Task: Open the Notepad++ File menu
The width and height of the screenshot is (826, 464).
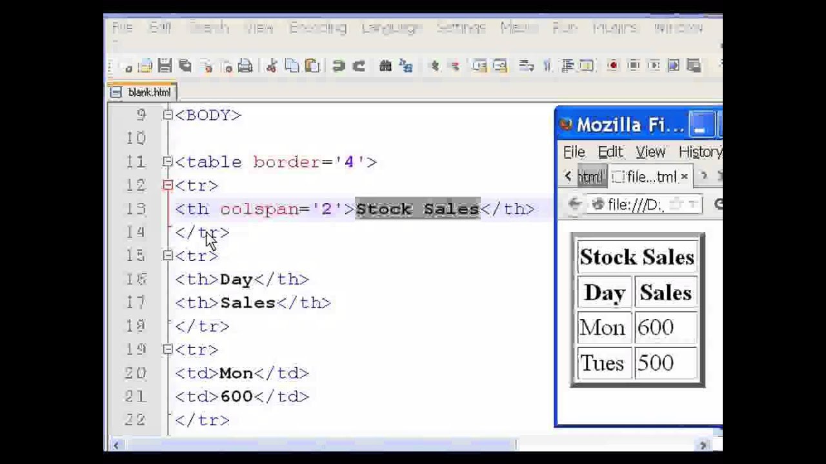Action: pyautogui.click(x=122, y=28)
